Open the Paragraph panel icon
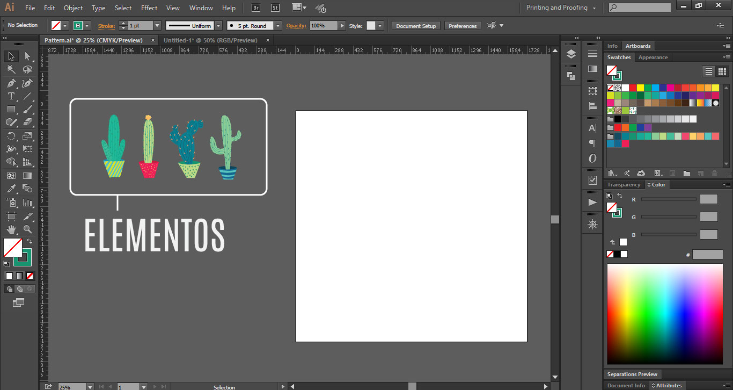The height and width of the screenshot is (390, 733). pos(592,143)
